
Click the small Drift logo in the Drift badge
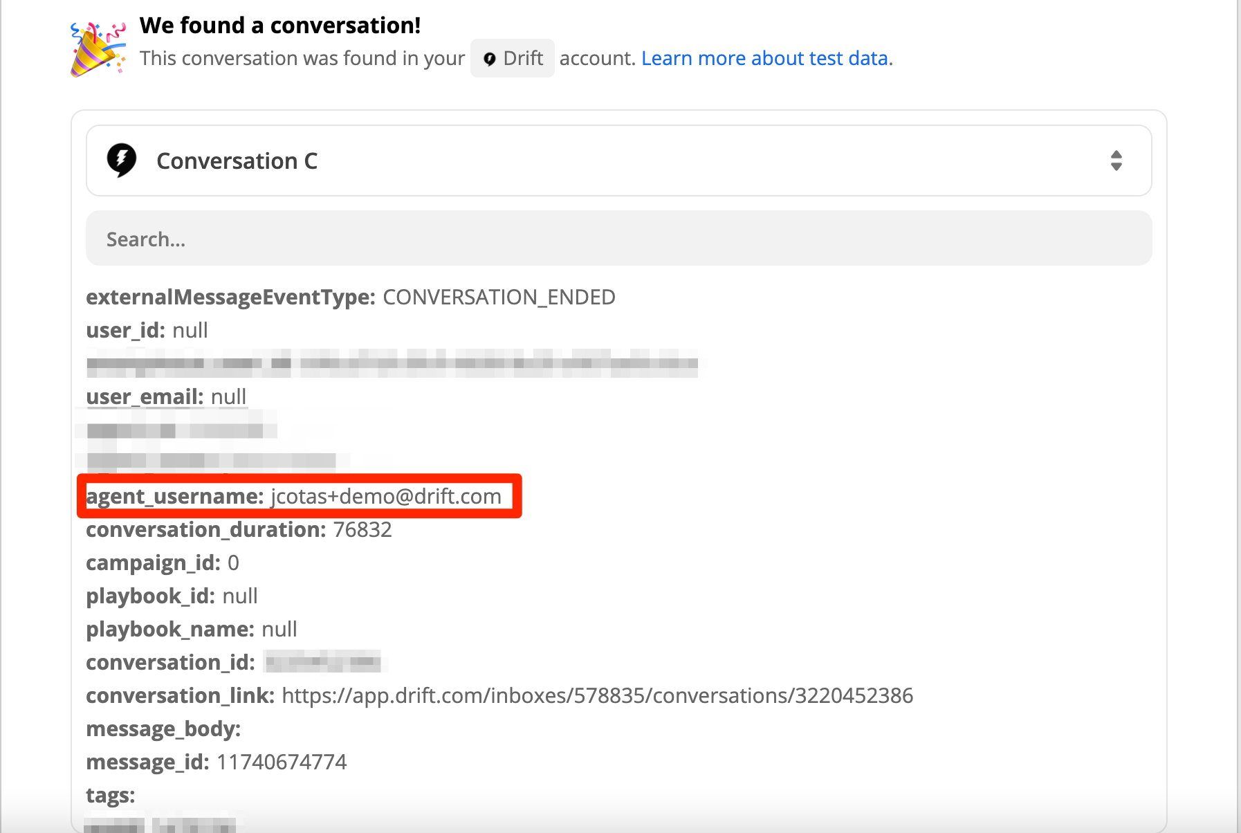[x=490, y=59]
